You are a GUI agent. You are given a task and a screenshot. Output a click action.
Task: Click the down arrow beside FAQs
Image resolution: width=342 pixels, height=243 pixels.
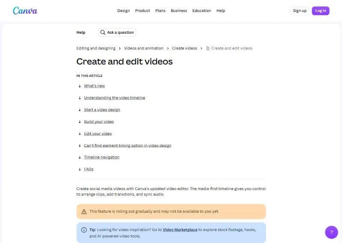80,169
